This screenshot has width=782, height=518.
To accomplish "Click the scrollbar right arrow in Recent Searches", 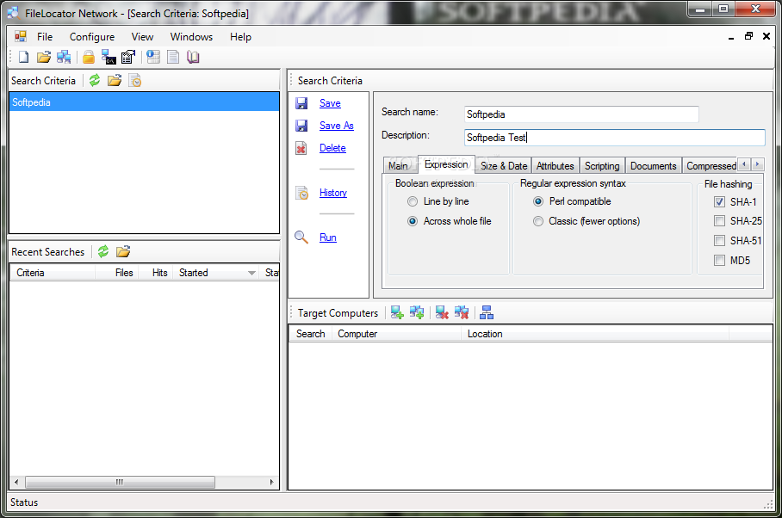I will (272, 482).
